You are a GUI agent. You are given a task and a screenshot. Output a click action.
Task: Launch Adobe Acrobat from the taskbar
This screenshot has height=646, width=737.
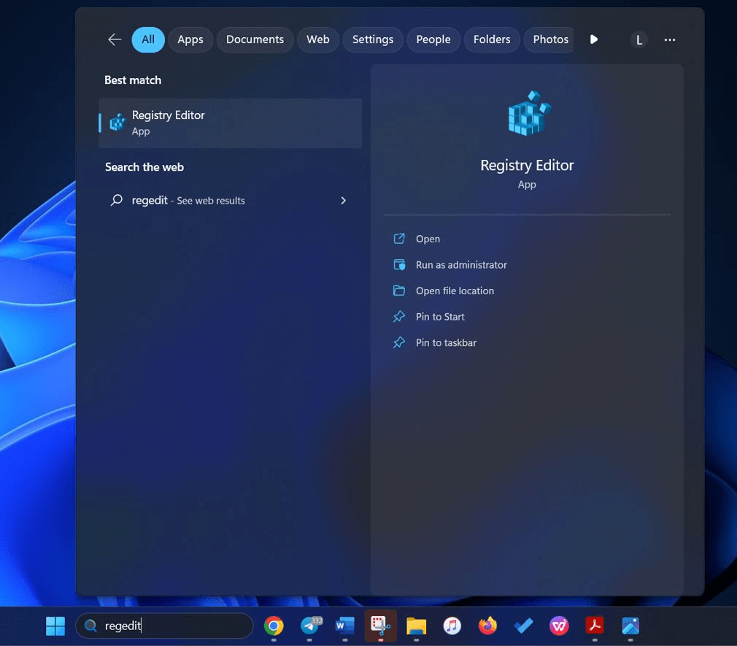point(595,626)
